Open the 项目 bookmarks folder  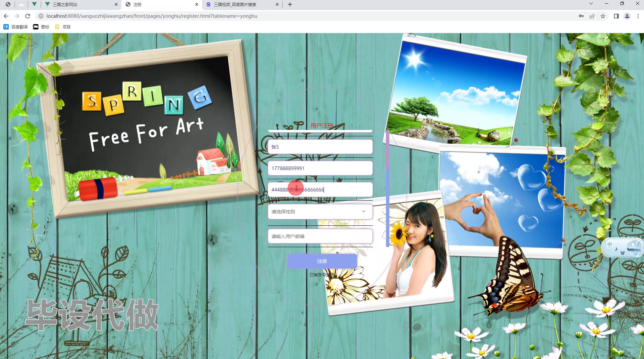[63, 27]
